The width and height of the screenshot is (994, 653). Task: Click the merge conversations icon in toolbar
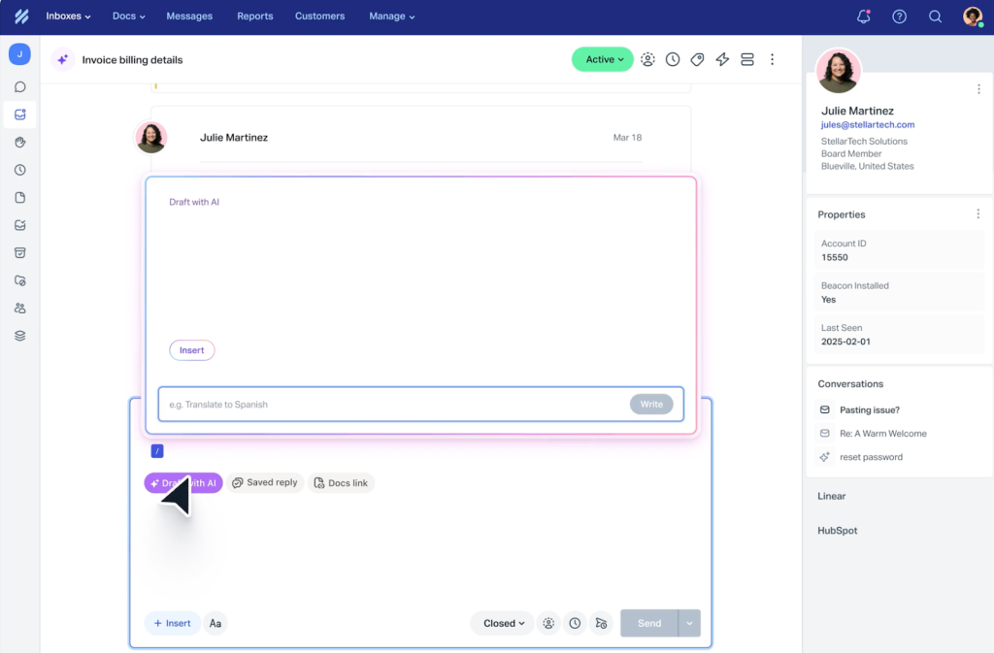click(746, 59)
